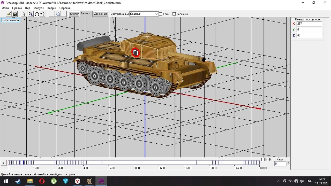Open the Кадры menu
The height and width of the screenshot is (186, 331).
[x=52, y=8]
